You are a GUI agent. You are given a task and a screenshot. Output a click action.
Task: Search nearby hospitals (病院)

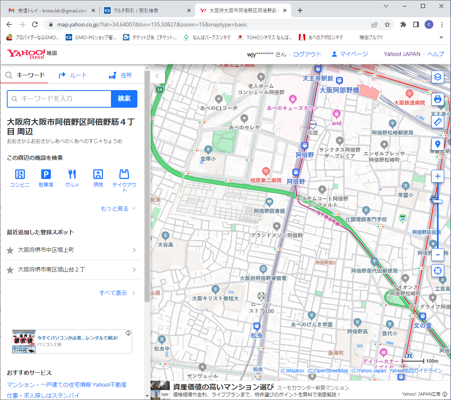coord(98,178)
